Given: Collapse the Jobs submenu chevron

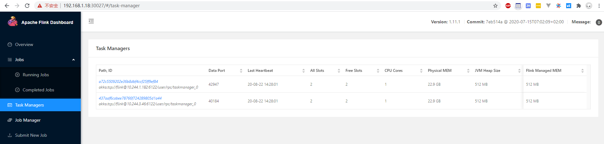Looking at the screenshot, I should click(74, 60).
